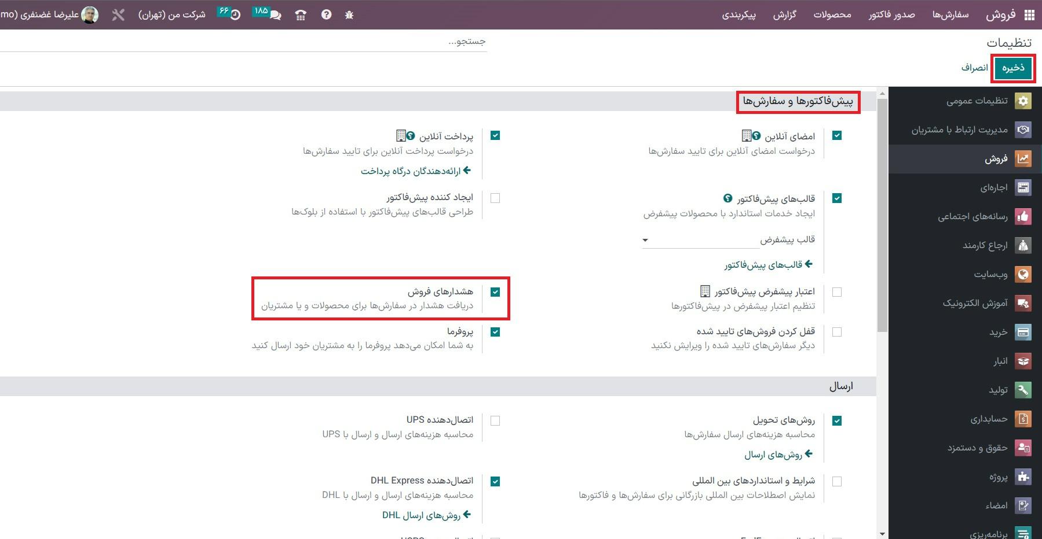The image size is (1042, 539).
Task: Select the CRM handshake icon in sidebar
Action: click(x=1023, y=130)
